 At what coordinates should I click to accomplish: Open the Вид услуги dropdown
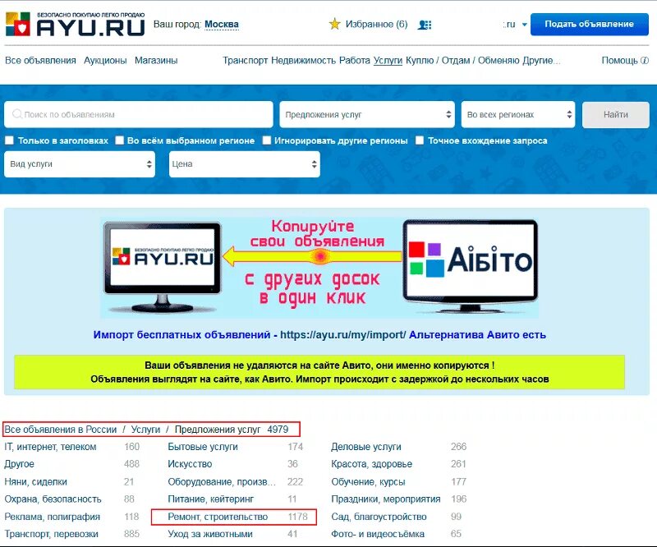tap(80, 164)
